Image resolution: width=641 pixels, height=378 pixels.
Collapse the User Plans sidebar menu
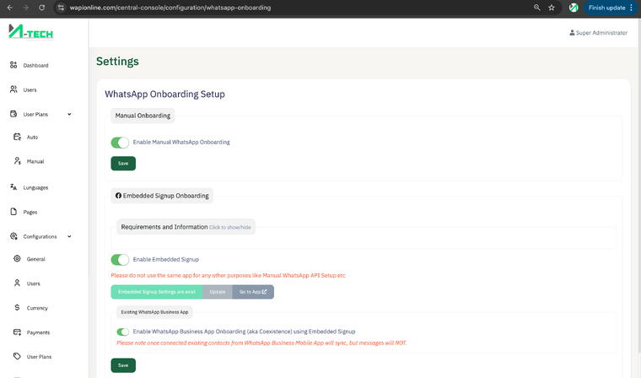(69, 114)
